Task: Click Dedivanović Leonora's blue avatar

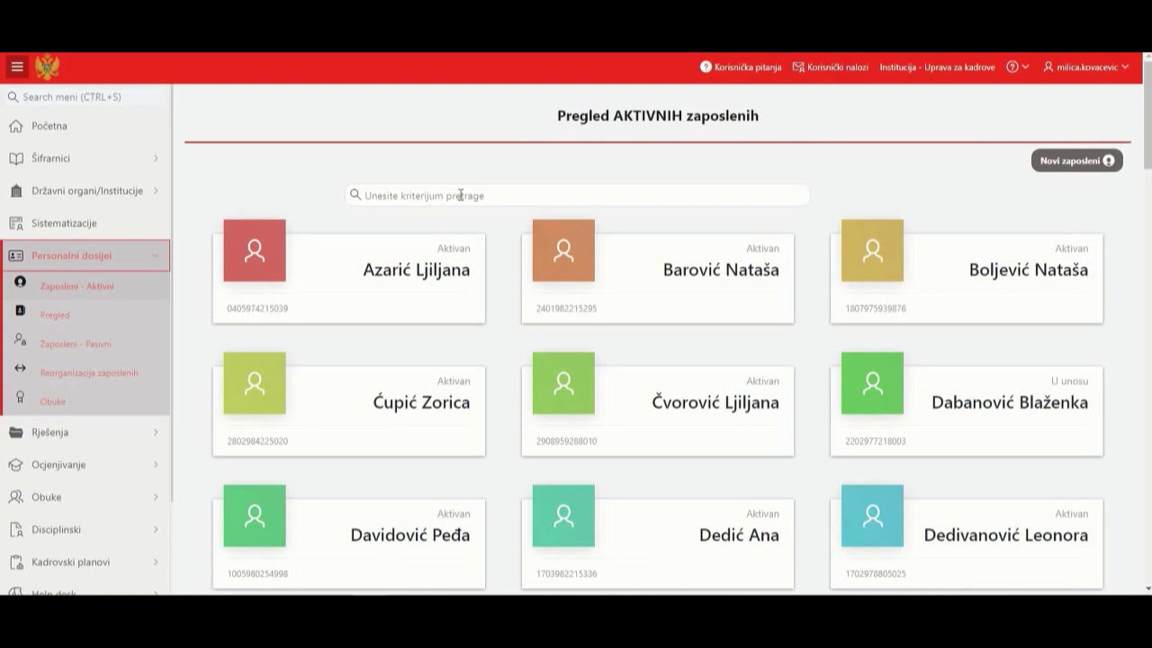Action: [x=872, y=516]
